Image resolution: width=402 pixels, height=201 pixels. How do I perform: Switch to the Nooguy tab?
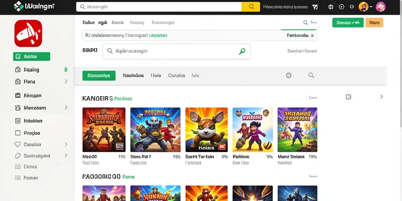[x=137, y=22]
